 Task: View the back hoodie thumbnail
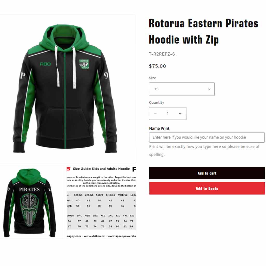32,202
